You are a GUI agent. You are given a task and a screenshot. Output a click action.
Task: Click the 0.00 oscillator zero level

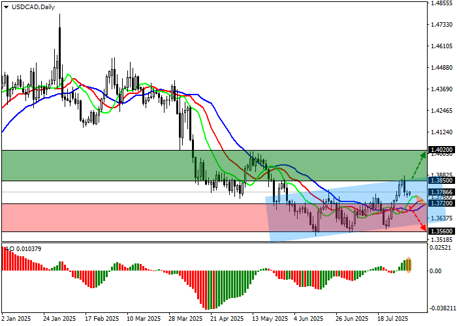435,271
